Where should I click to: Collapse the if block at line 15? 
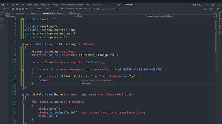coord(23,70)
